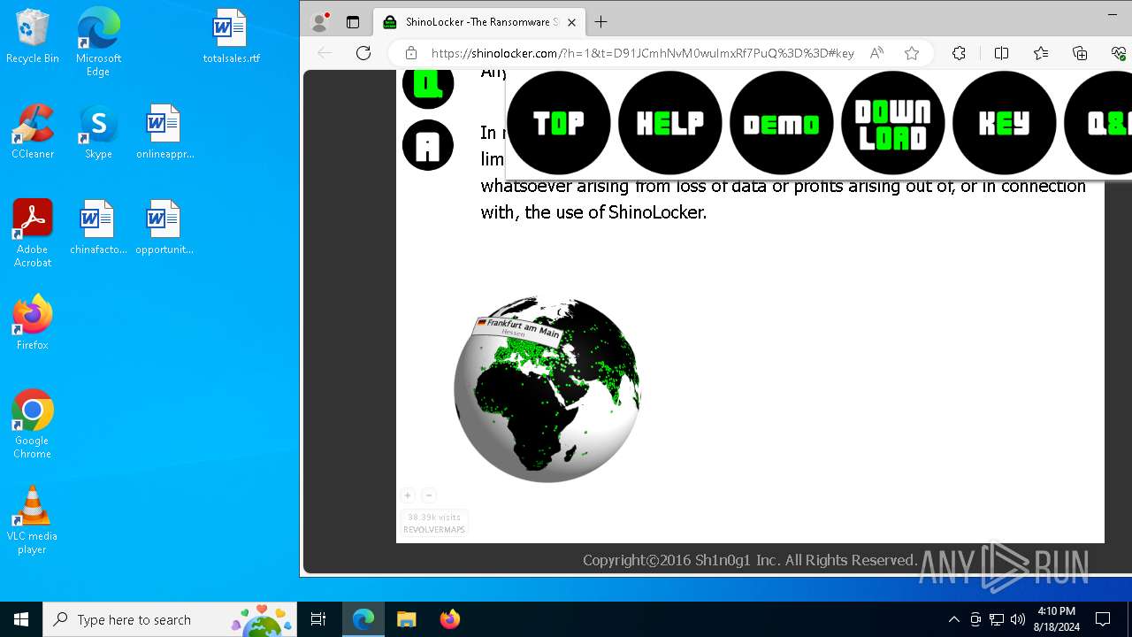
Task: Go to the DEMO section
Action: point(781,123)
